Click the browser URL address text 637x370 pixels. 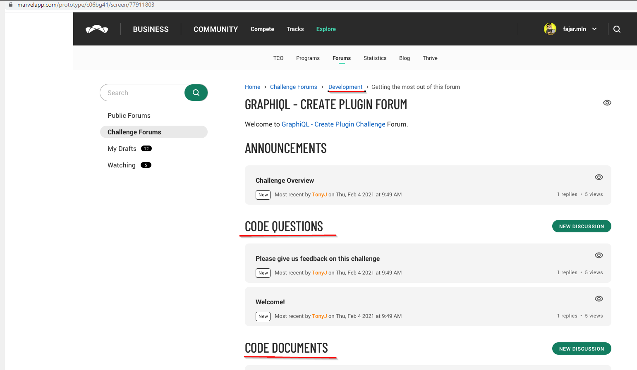click(x=86, y=5)
